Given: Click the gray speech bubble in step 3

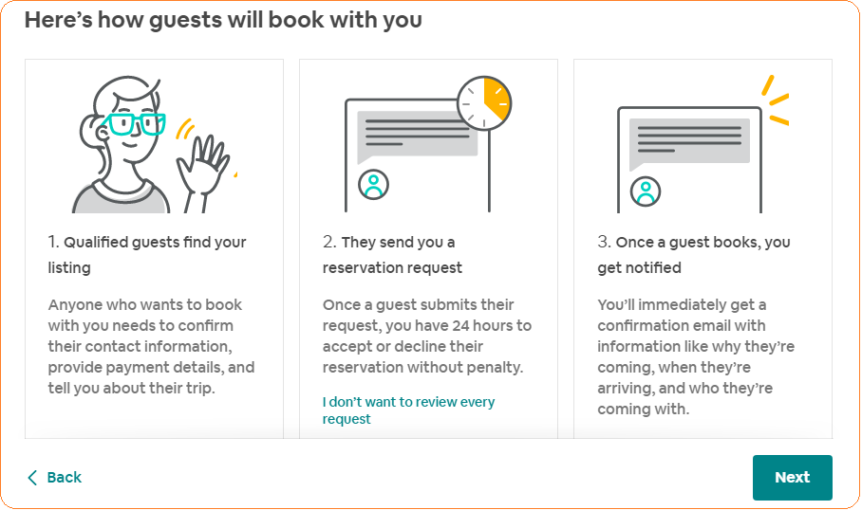Looking at the screenshot, I should (690, 139).
